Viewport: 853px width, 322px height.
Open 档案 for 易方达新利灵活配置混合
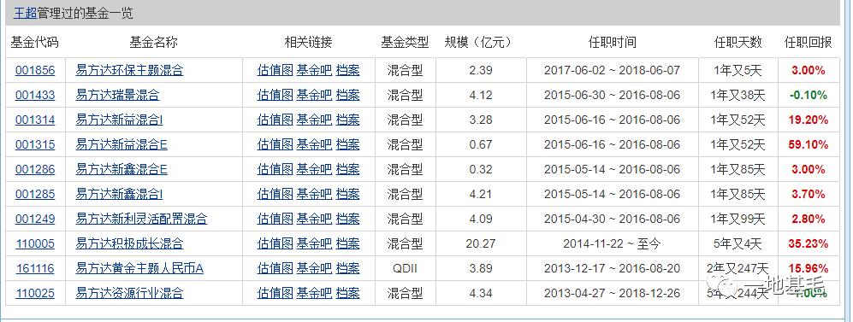tap(347, 219)
